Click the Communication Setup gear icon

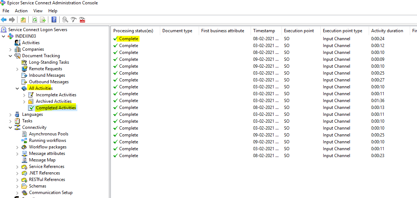tap(24, 193)
